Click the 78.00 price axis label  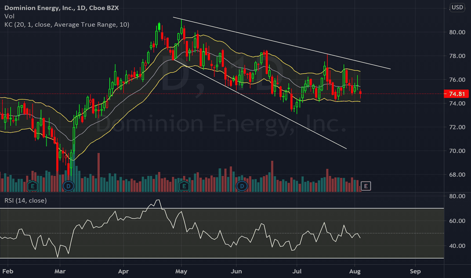click(457, 56)
